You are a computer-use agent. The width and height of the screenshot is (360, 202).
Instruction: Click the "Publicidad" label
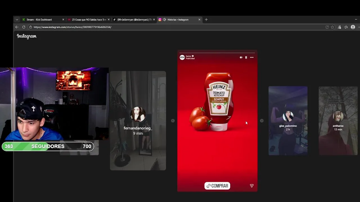point(190,58)
